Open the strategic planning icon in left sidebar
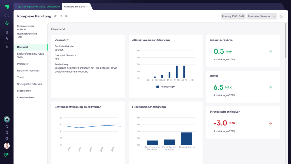 coord(7,23)
